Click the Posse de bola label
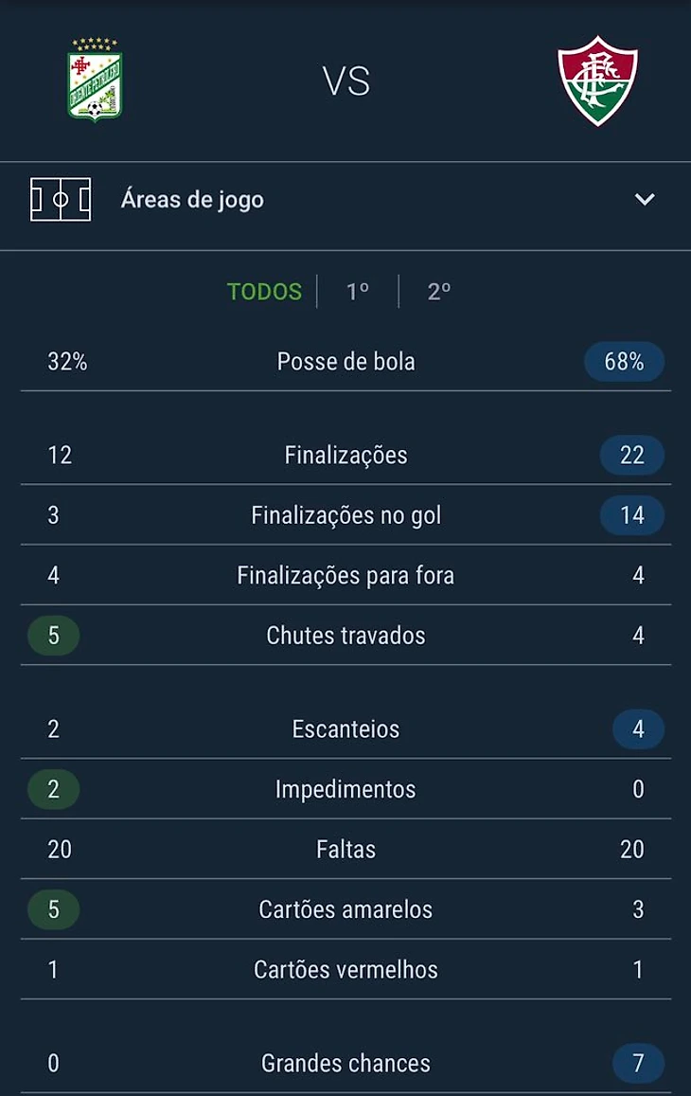 (x=345, y=362)
